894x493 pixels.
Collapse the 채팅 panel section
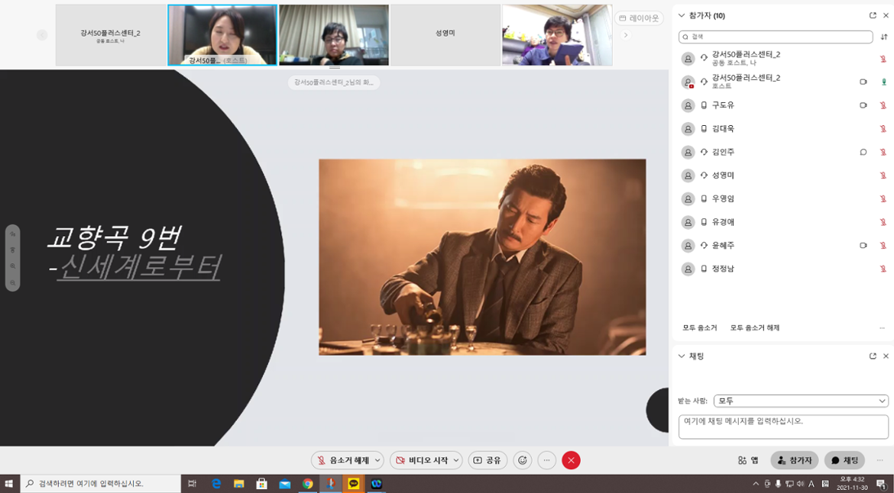click(682, 356)
